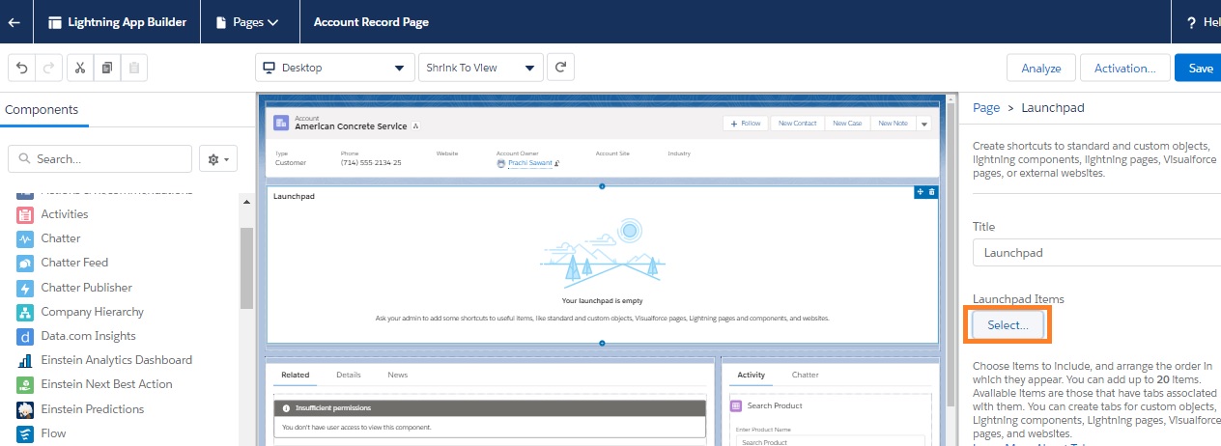Click the Analyze button

[1041, 69]
